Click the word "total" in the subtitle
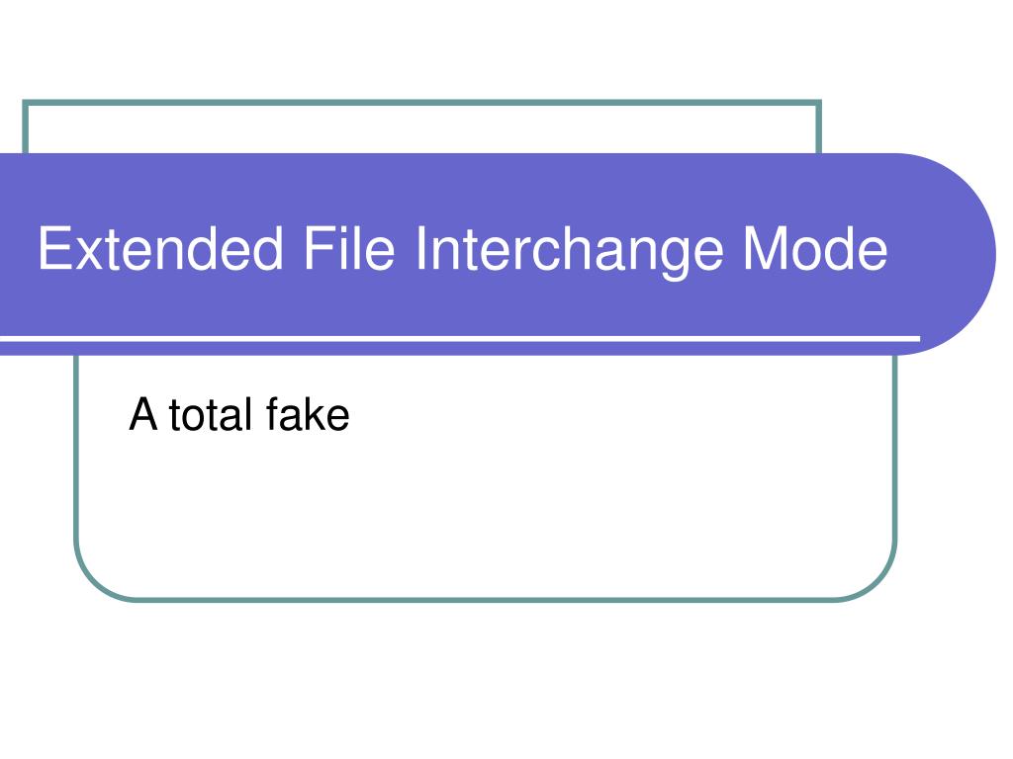 (x=211, y=414)
